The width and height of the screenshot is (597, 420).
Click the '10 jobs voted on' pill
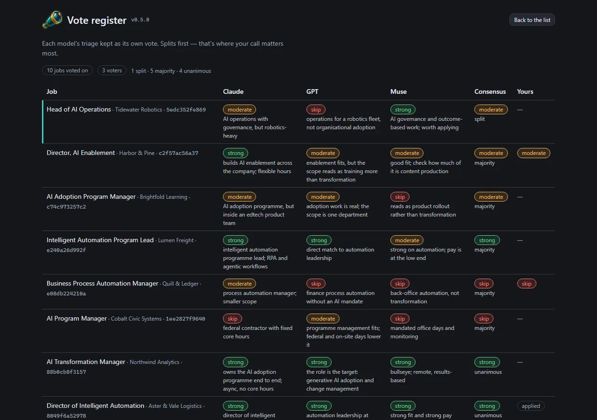(x=67, y=70)
